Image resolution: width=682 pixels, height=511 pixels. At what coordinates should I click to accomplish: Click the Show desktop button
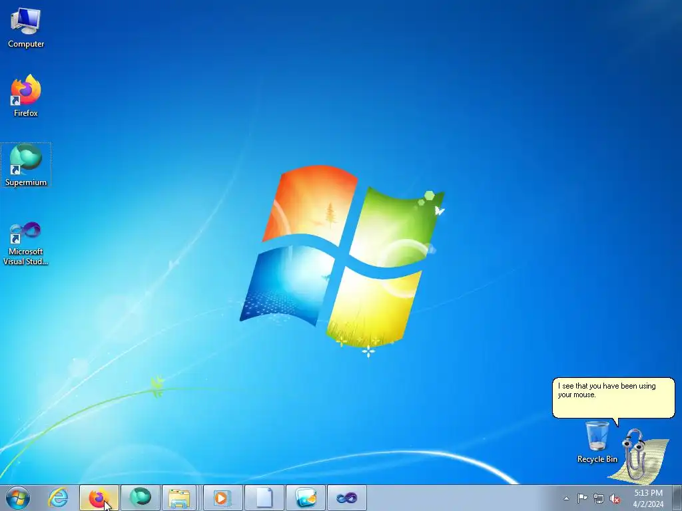pyautogui.click(x=677, y=498)
